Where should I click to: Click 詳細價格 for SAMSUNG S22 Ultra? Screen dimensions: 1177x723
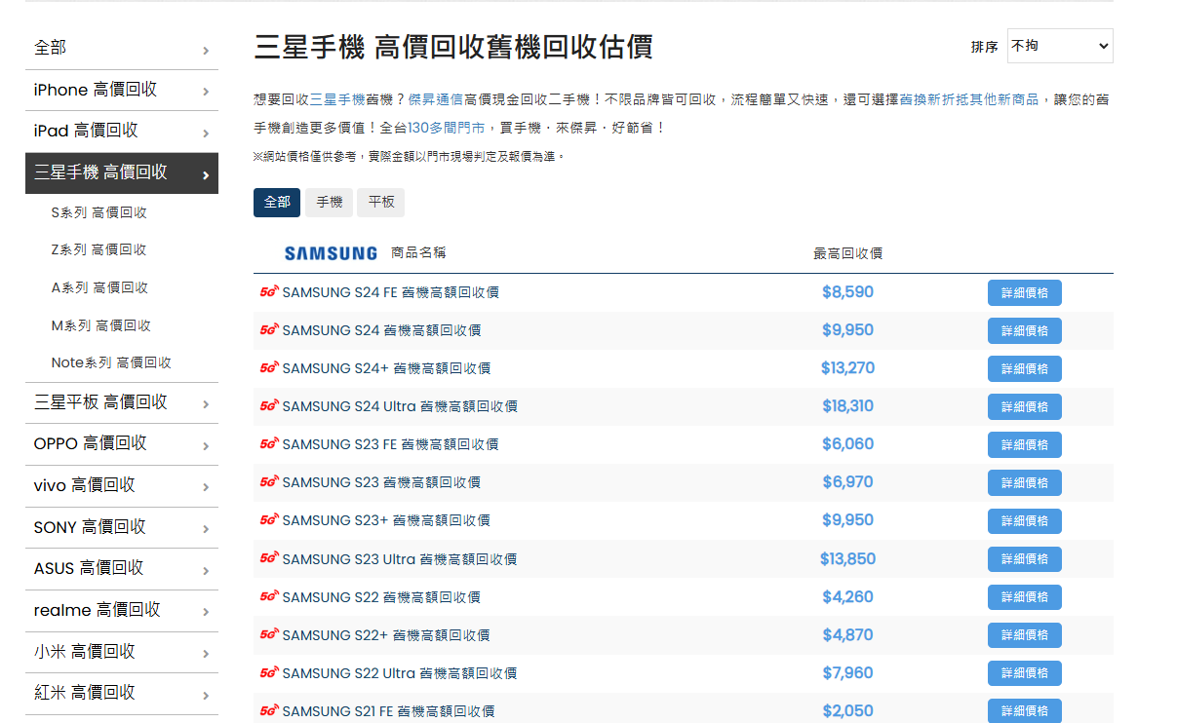point(1024,672)
